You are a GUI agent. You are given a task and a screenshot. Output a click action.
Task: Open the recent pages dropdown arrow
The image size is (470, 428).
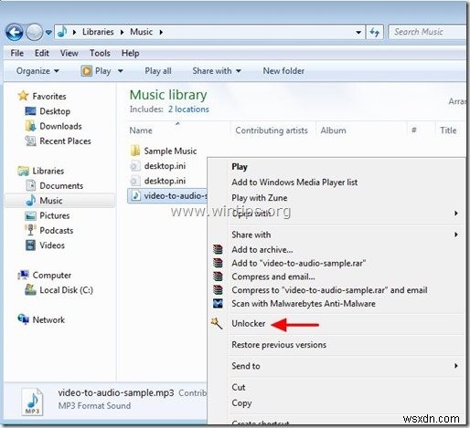(x=48, y=32)
